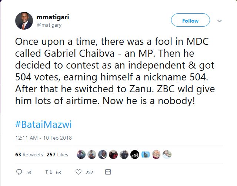Click the reply count of 53
The height and width of the screenshot is (186, 237).
click(29, 172)
